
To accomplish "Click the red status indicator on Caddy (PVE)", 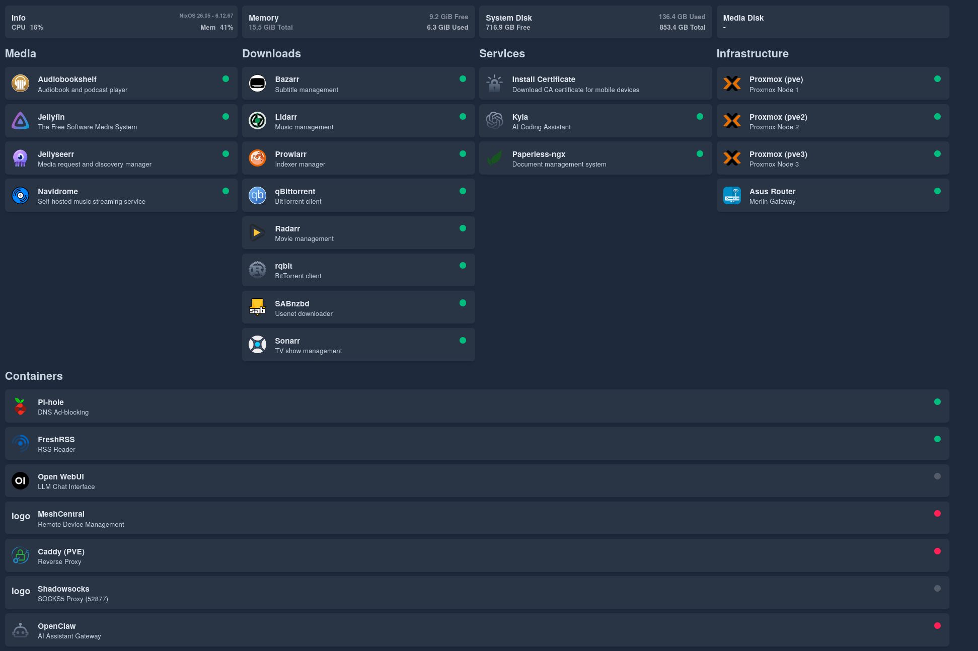I will (937, 551).
